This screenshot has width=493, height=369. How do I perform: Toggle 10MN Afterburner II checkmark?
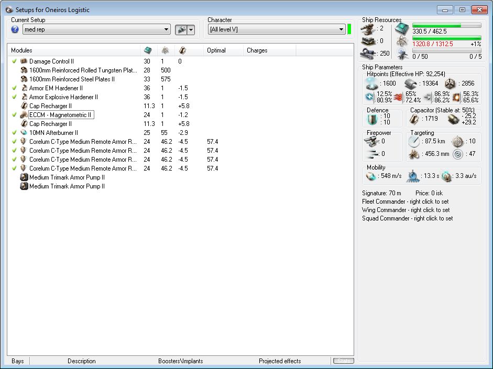click(14, 133)
